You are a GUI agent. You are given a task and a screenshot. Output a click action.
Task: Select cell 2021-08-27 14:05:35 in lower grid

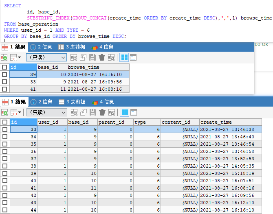230,166
